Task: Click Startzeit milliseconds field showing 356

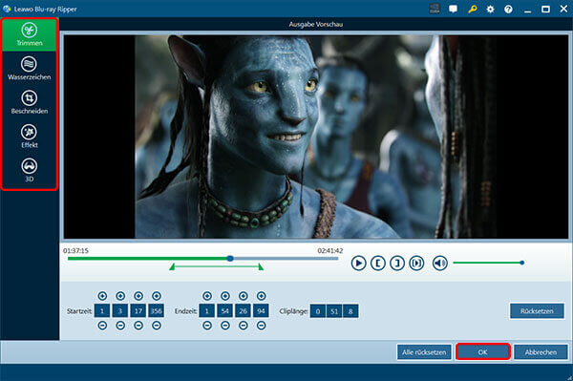Action: [156, 311]
